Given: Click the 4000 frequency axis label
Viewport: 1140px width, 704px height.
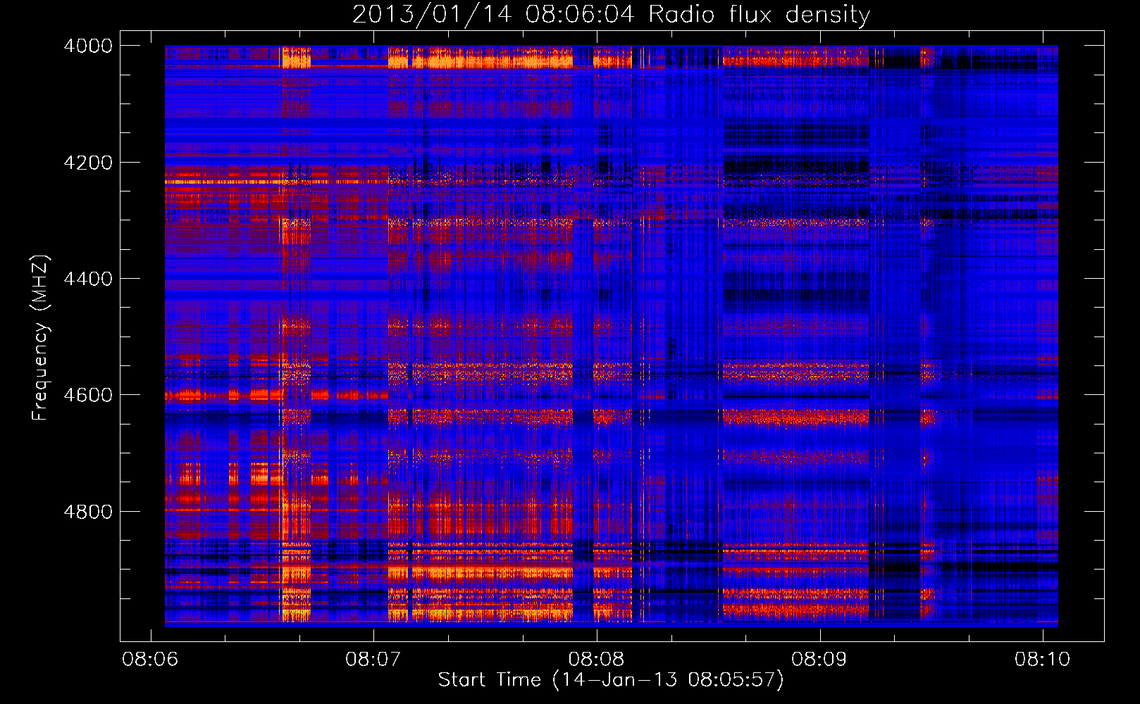Looking at the screenshot, I should [88, 46].
